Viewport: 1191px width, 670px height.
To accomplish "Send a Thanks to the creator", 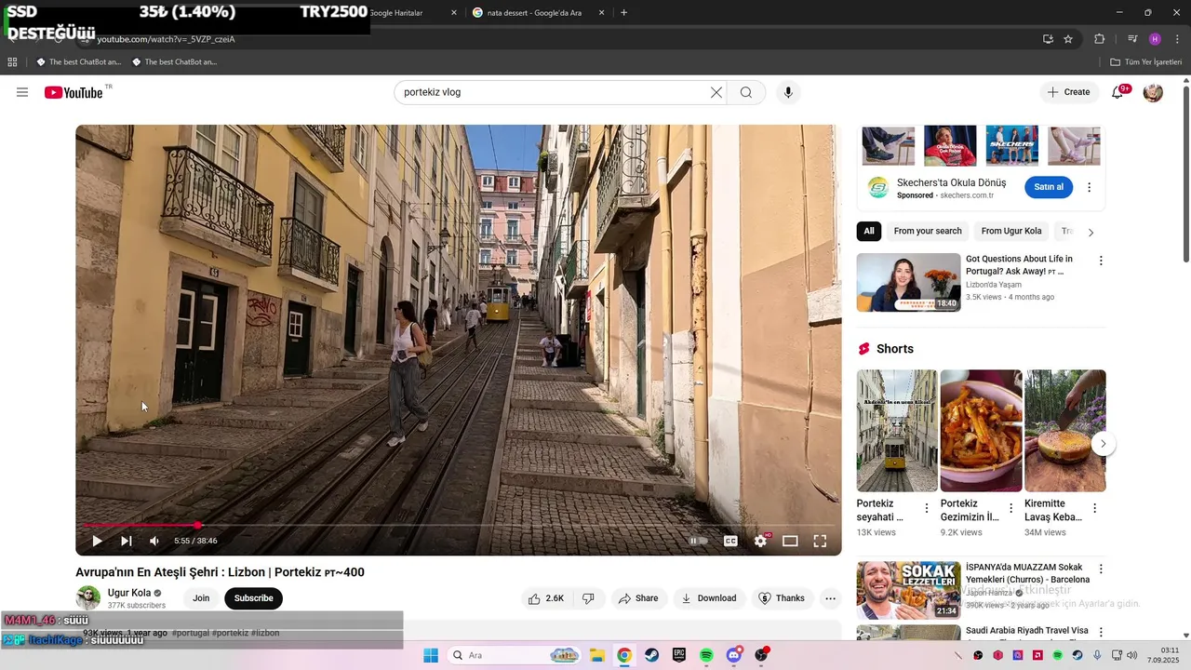I will 781,598.
